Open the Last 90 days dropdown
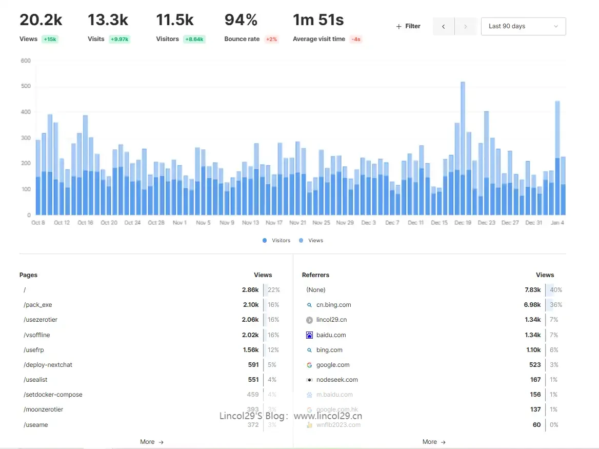Viewport: 599px width, 449px height. coord(523,26)
